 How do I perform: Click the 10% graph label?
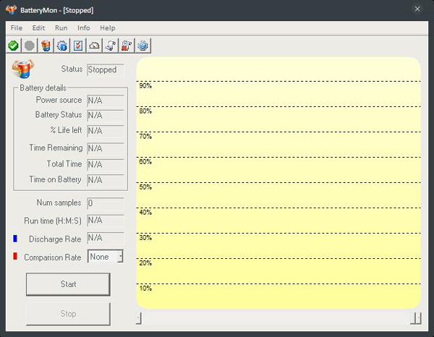tap(145, 289)
